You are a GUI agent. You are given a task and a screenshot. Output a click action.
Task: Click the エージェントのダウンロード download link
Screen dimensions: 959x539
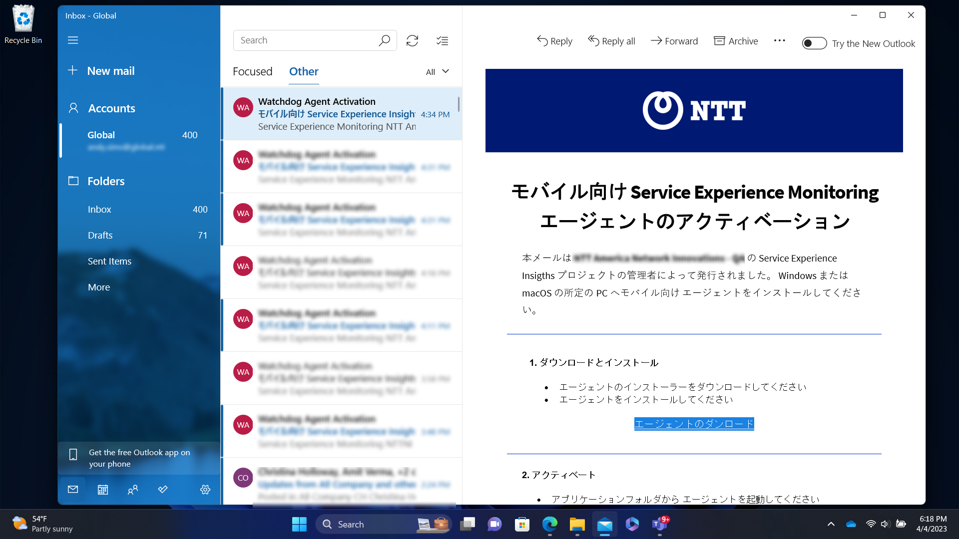tap(694, 424)
